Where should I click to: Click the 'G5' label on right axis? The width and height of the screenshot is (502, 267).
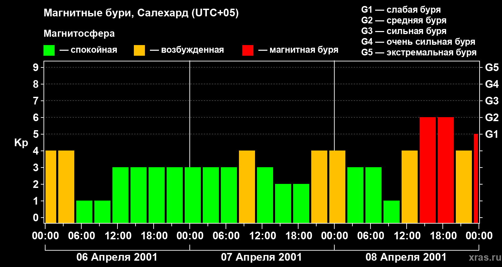click(x=492, y=67)
